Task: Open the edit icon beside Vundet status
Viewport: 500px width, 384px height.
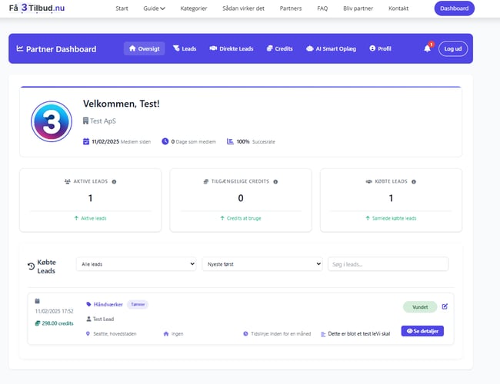Action: pyautogui.click(x=445, y=306)
